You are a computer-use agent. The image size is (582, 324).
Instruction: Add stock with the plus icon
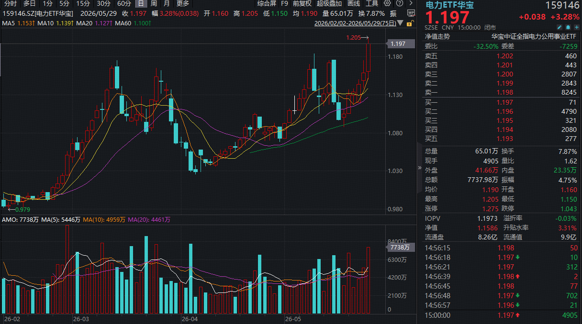click(576, 28)
